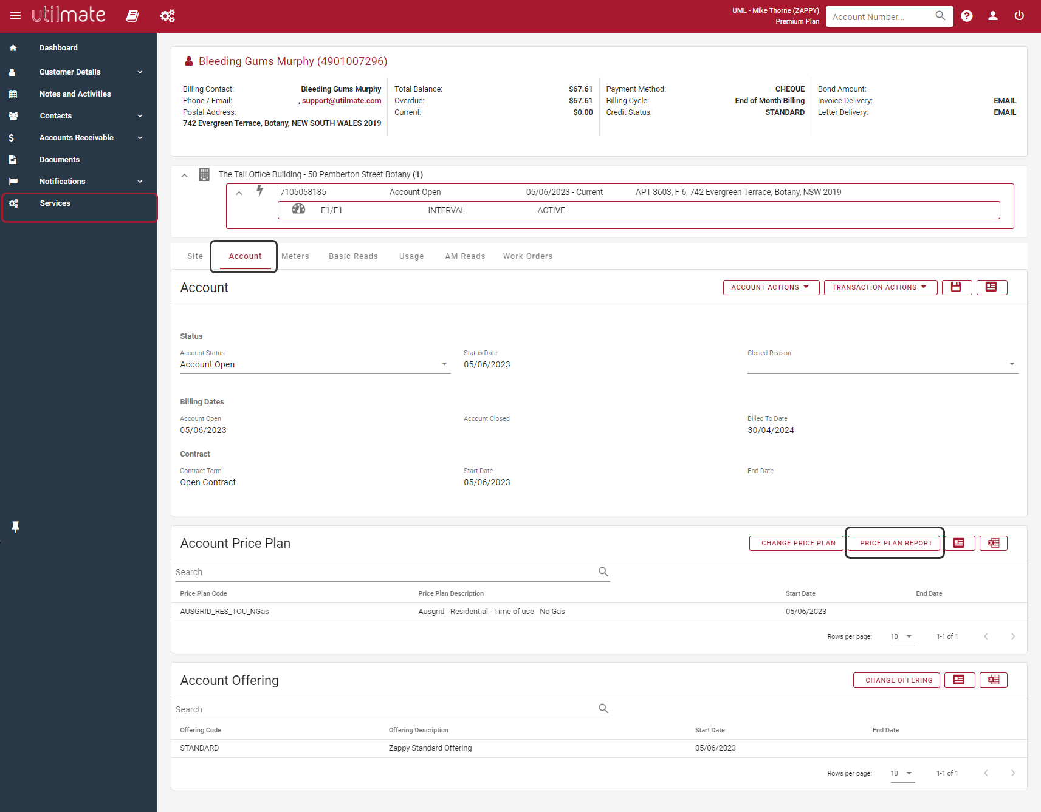Click the Account Offering search field

393,709
